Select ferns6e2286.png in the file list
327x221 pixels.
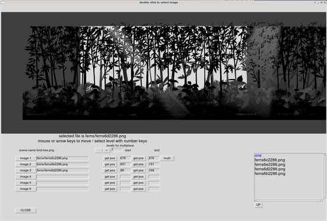270,164
